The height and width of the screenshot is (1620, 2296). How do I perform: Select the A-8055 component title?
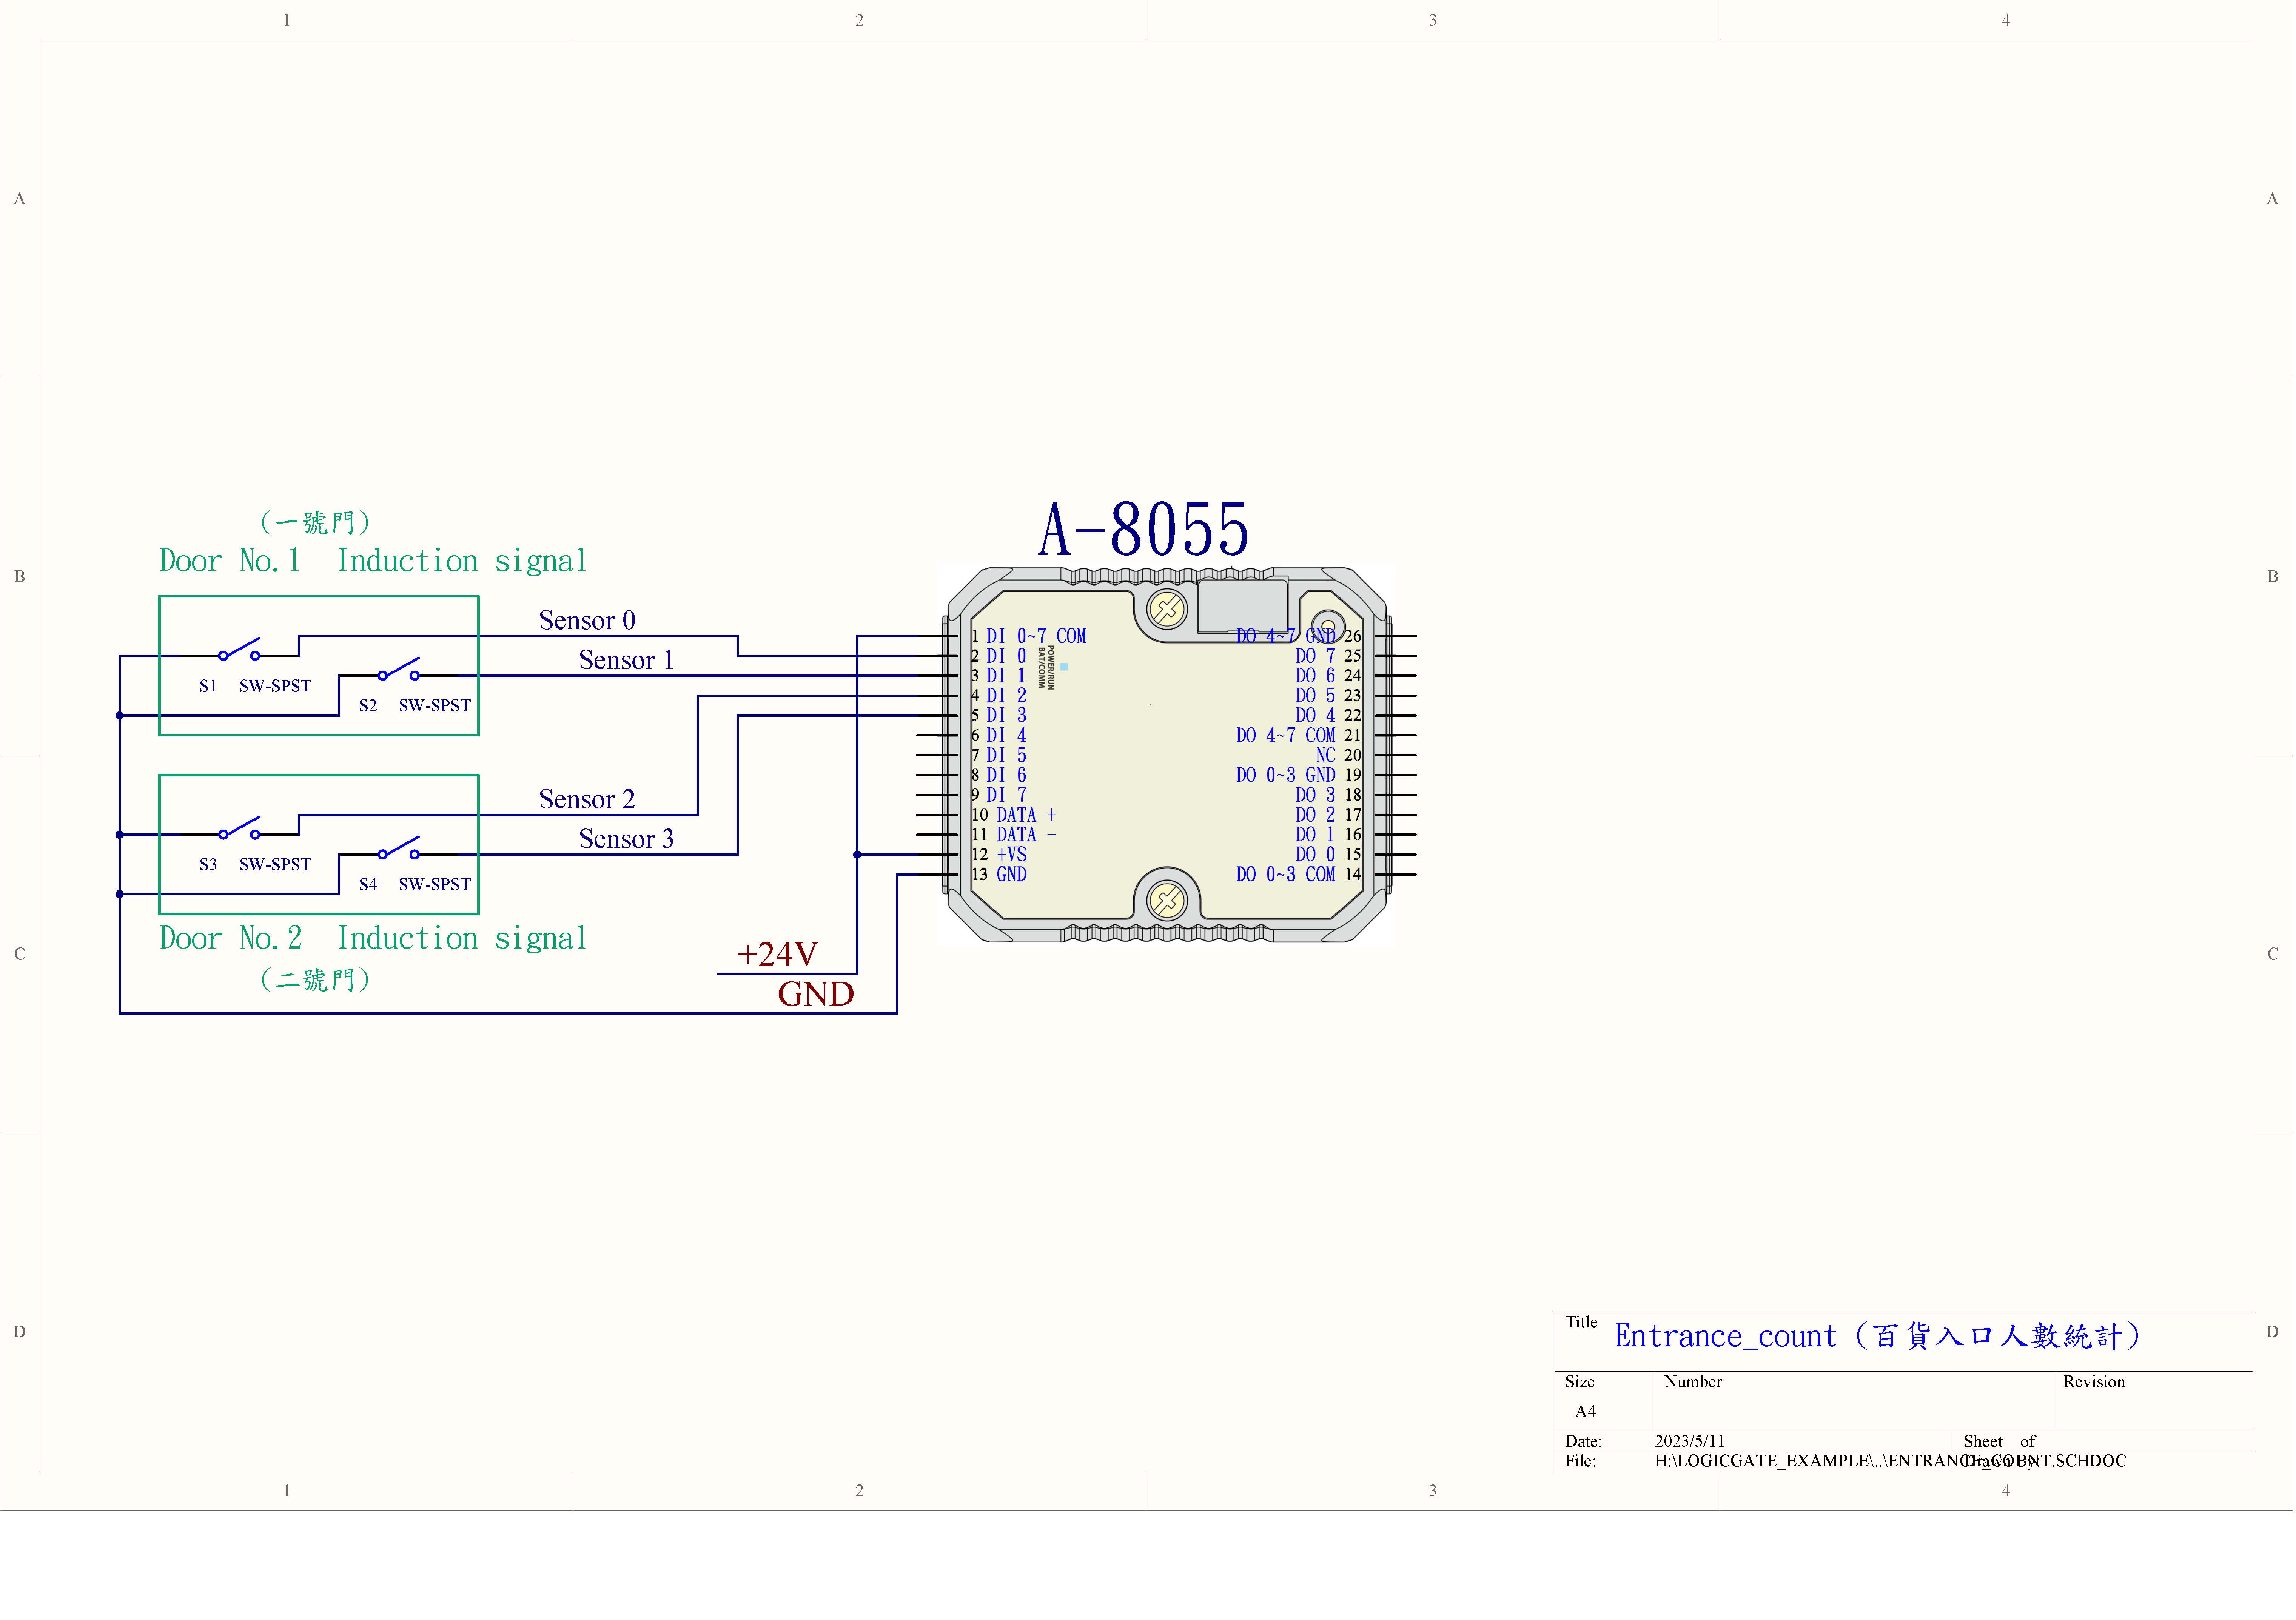pos(1144,529)
